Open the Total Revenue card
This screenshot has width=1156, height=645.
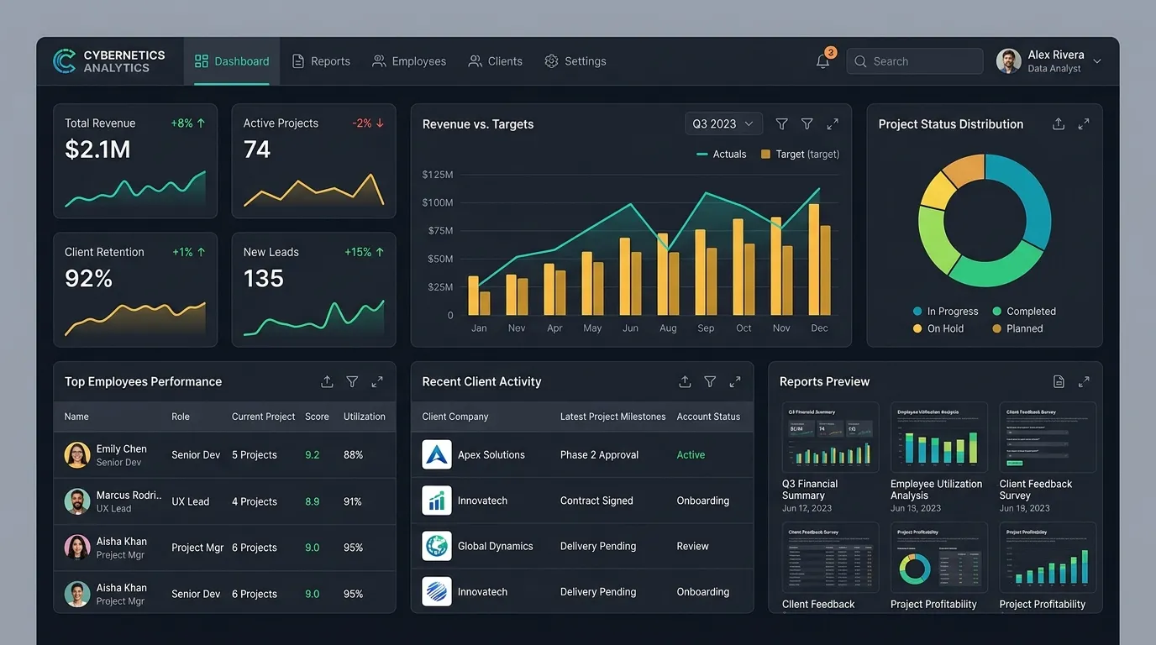[135, 161]
